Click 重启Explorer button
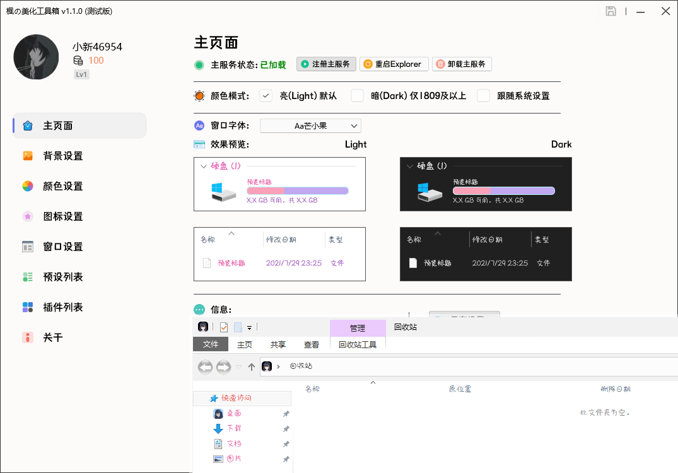The height and width of the screenshot is (473, 678). (x=394, y=64)
